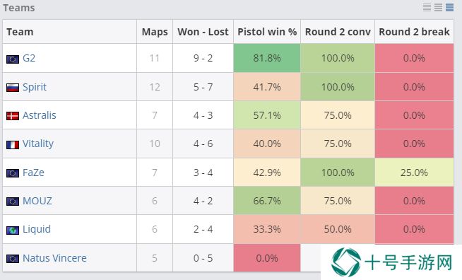Click the Russian flag next to Spirit

coord(13,88)
